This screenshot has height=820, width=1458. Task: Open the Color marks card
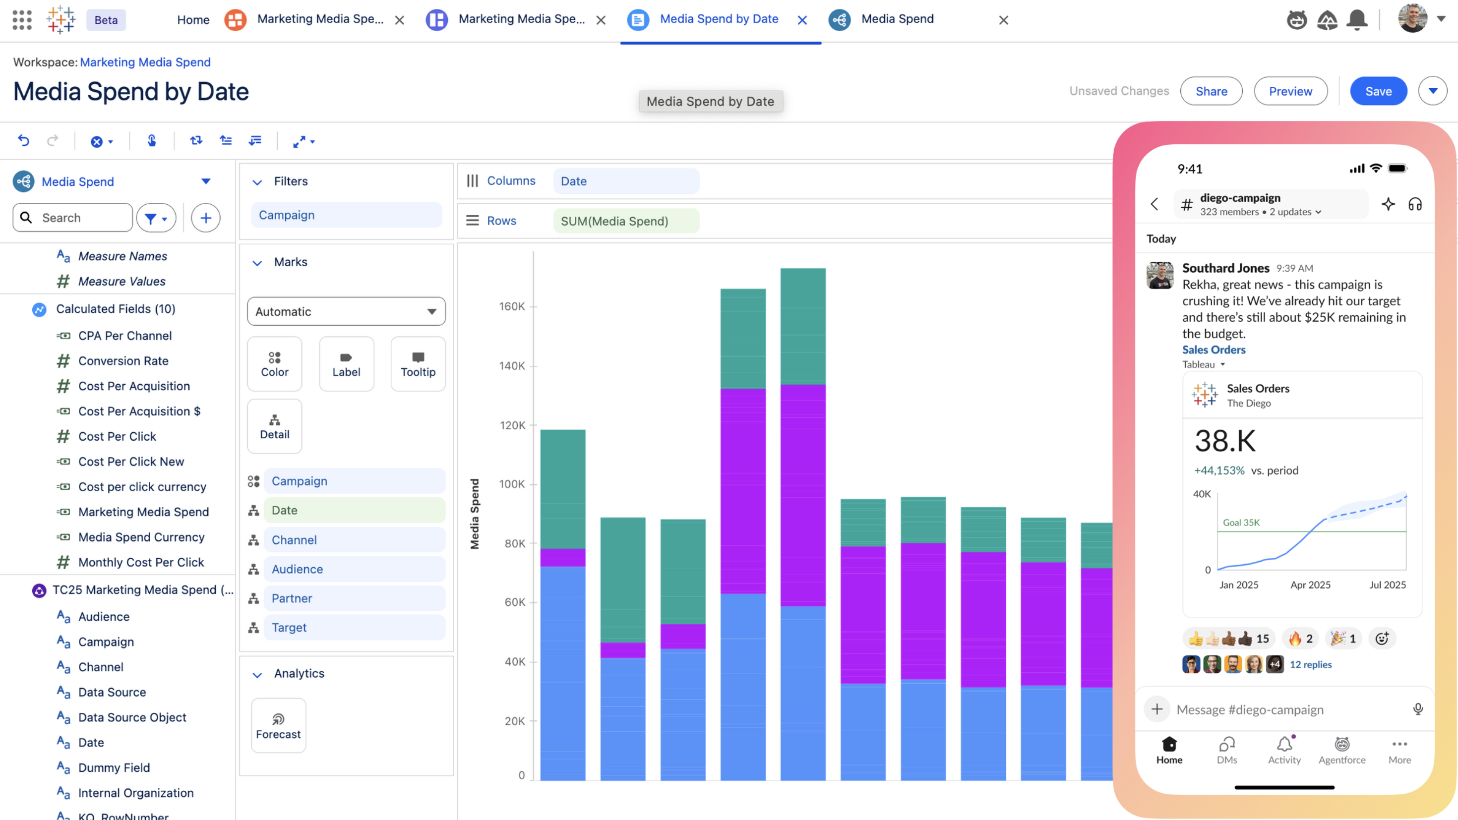tap(275, 364)
